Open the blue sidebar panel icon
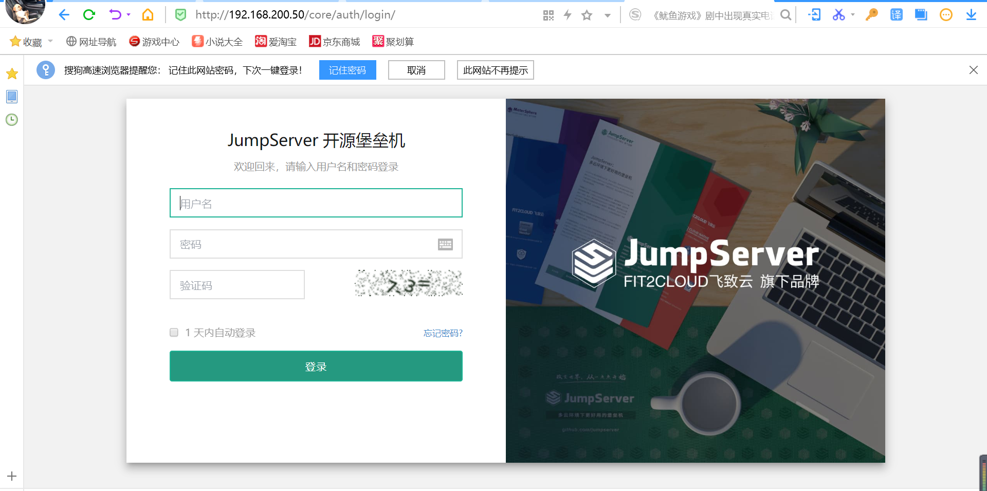Screen dimensions: 987x491 pyautogui.click(x=12, y=97)
